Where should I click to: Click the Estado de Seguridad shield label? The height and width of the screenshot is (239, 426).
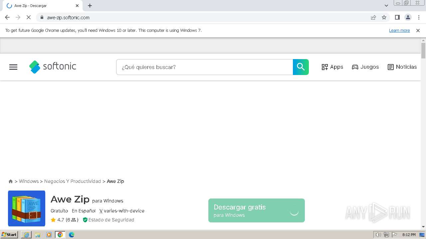pyautogui.click(x=108, y=220)
